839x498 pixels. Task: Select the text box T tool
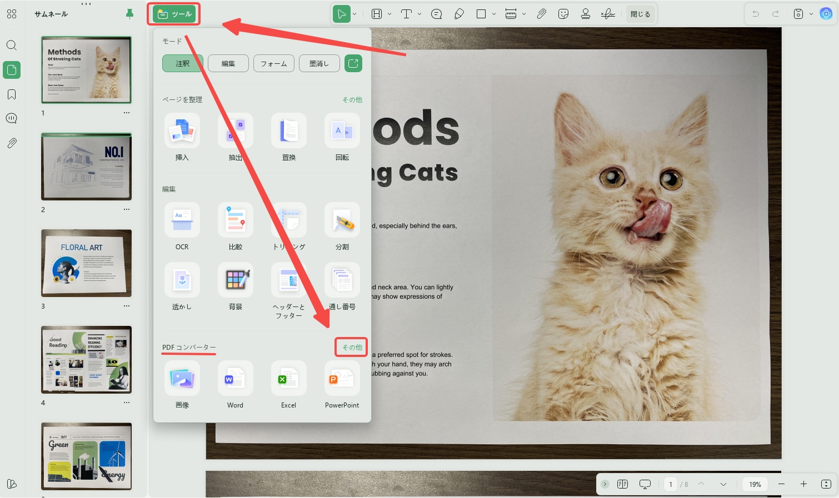click(406, 14)
